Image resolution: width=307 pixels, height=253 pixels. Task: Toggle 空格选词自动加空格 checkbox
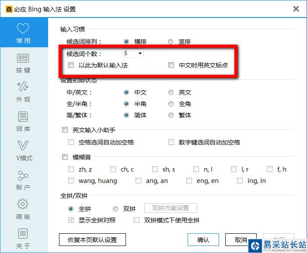[71, 142]
